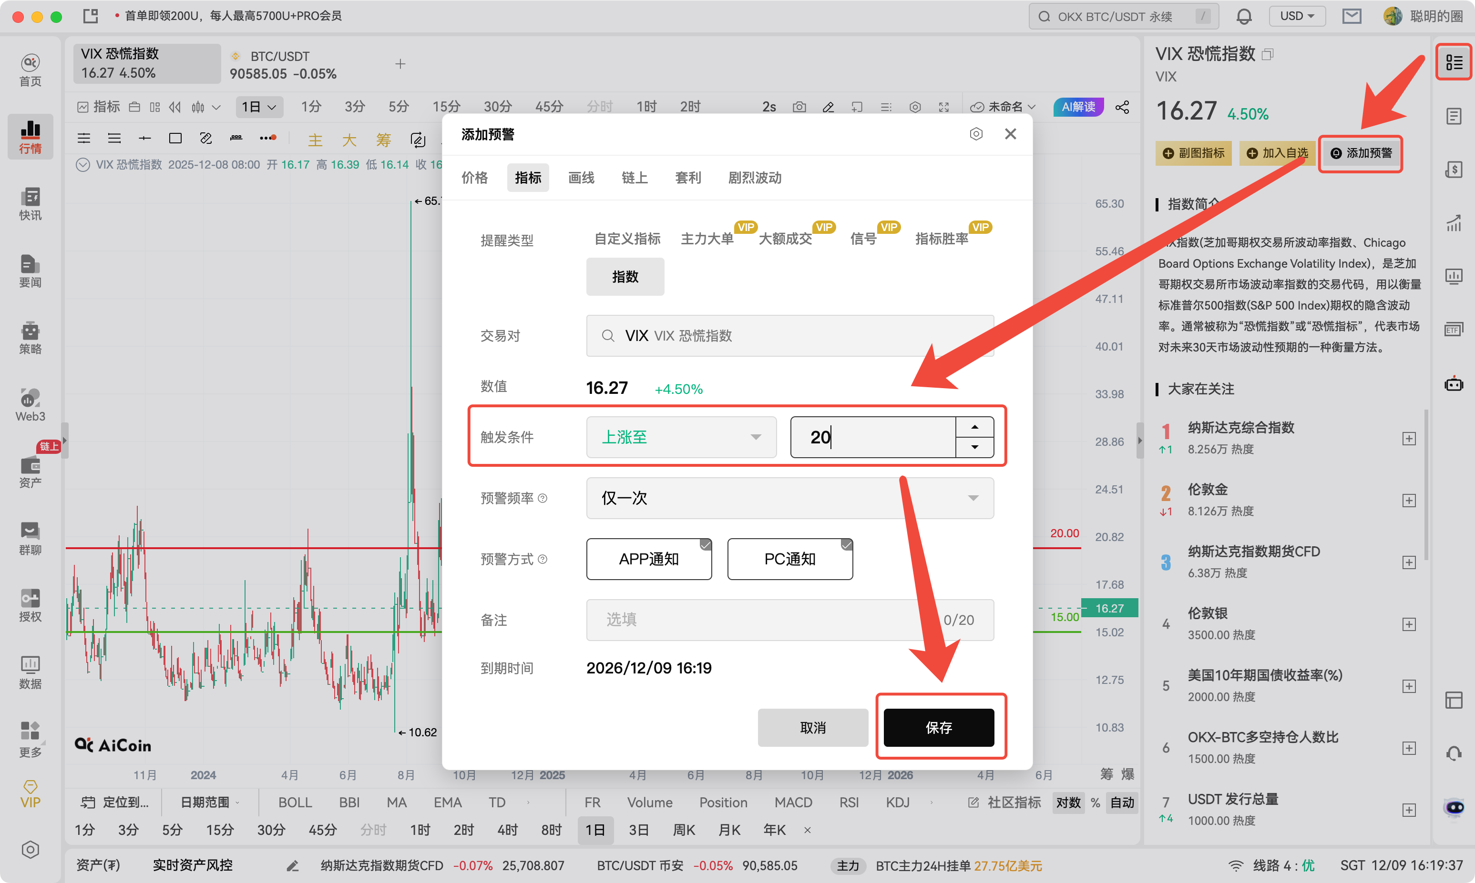Toggle 对数 logarithmic scale at the bottom

tap(1068, 802)
